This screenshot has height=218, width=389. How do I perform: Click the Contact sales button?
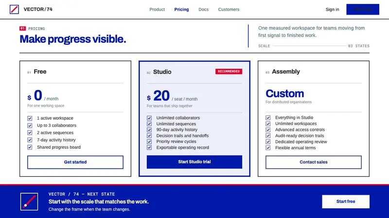[313, 162]
